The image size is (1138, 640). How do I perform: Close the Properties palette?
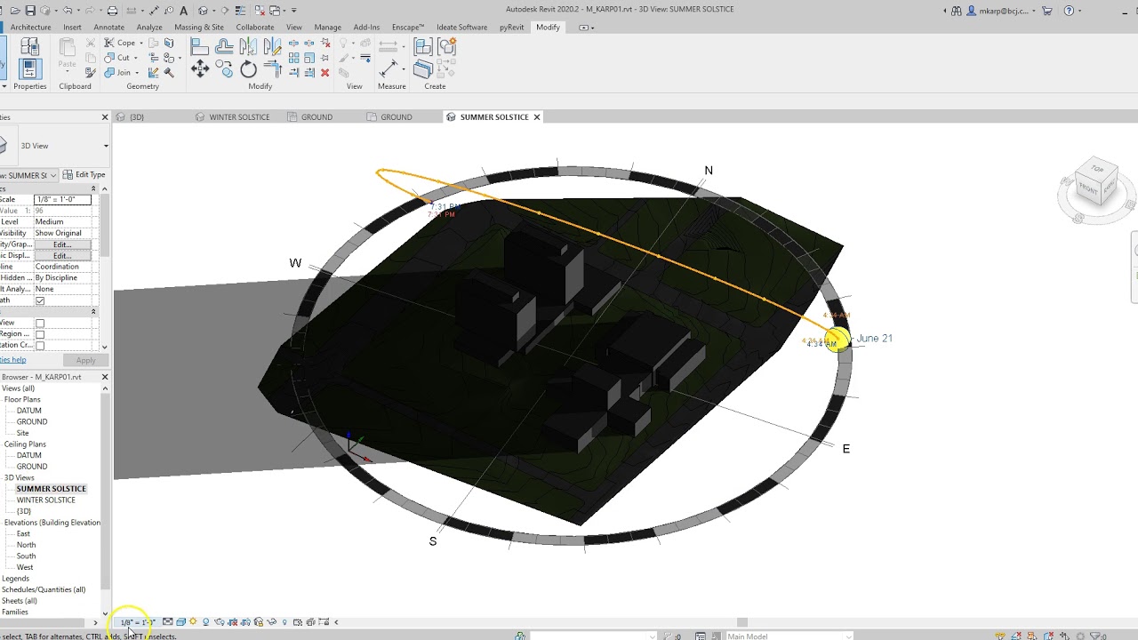pos(105,117)
